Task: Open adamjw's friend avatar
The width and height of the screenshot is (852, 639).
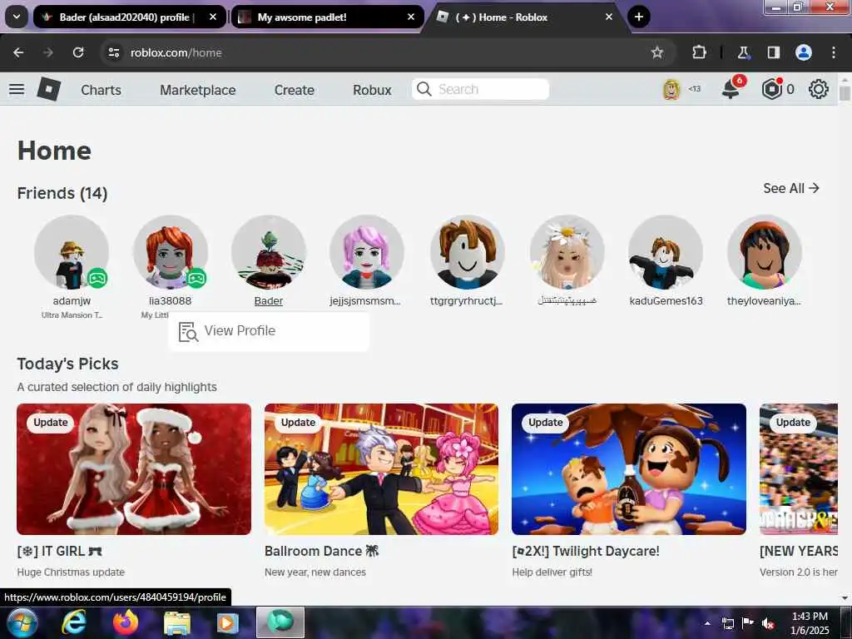Action: pyautogui.click(x=72, y=252)
